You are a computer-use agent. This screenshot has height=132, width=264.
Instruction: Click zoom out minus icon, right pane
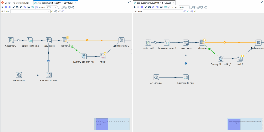click(x=191, y=7)
